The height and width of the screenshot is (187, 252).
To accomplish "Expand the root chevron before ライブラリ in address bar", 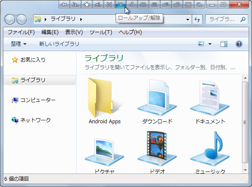I will pyautogui.click(x=46, y=19).
